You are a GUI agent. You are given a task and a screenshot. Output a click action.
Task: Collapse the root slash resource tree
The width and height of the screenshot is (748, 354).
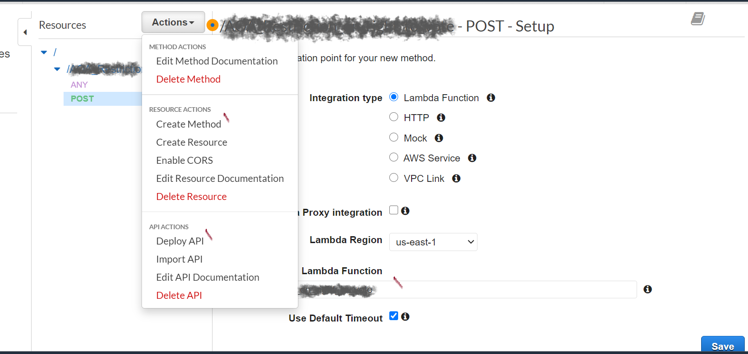tap(44, 53)
